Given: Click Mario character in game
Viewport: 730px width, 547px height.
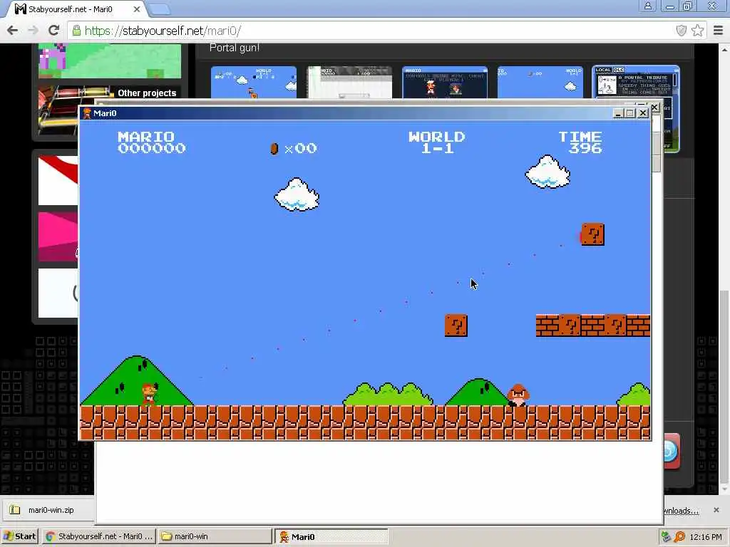Looking at the screenshot, I should click(x=150, y=395).
